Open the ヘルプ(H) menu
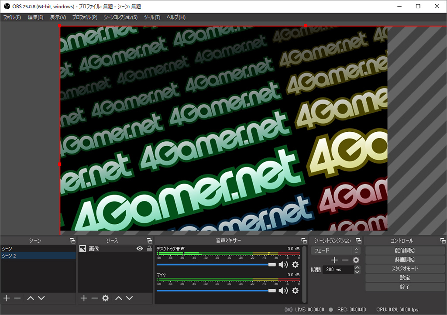The height and width of the screenshot is (315, 447). coord(176,17)
